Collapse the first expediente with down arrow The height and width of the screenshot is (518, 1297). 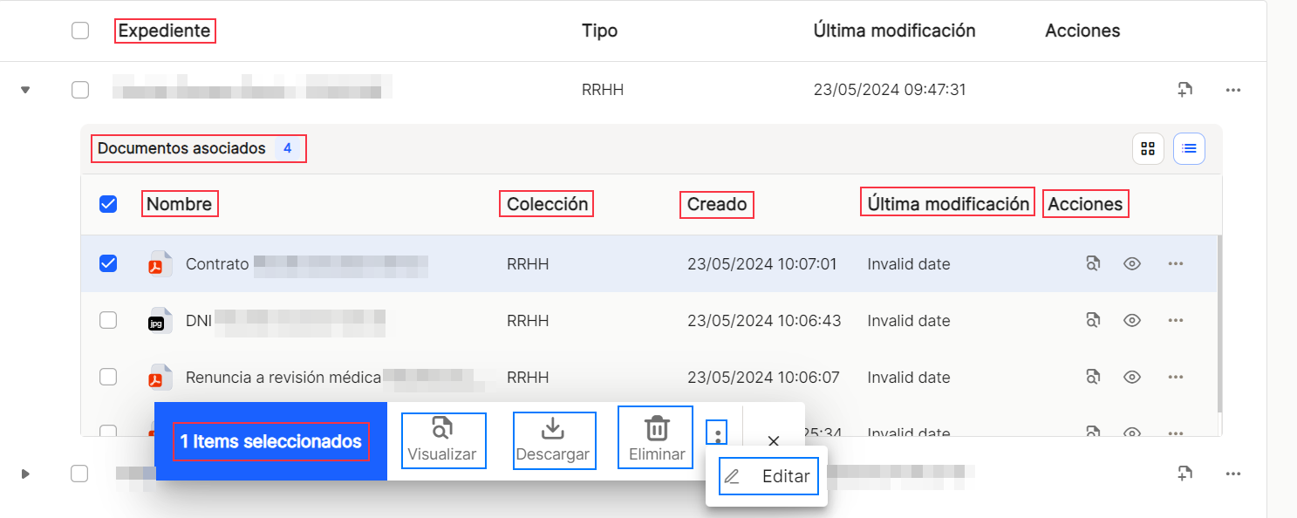(25, 89)
